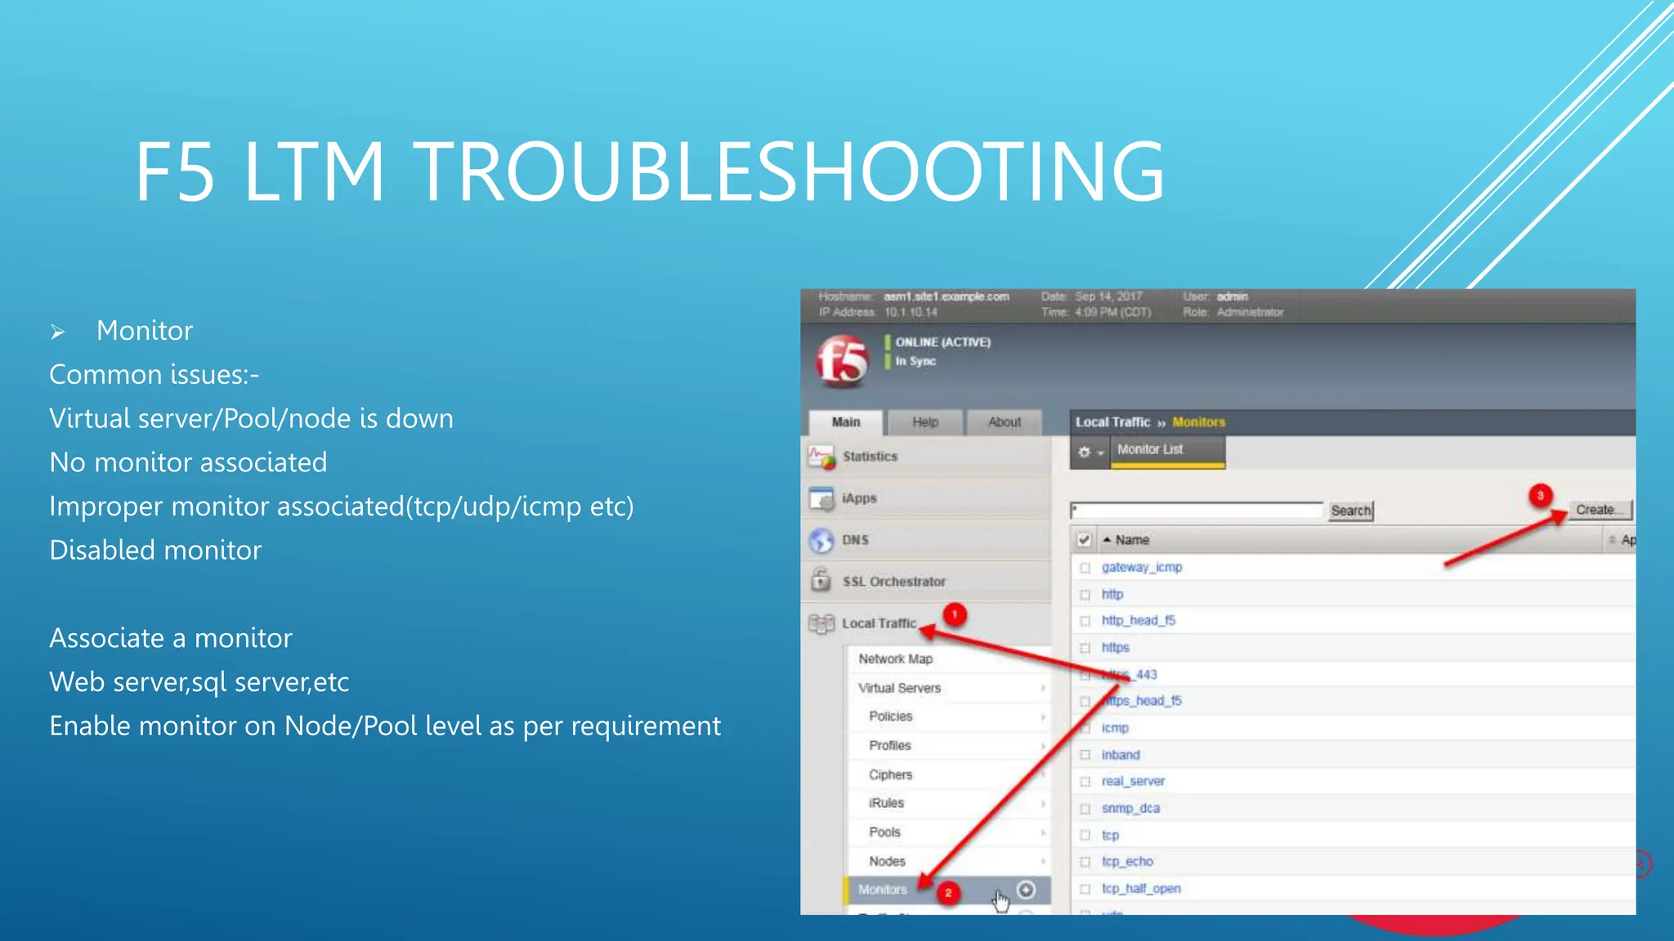This screenshot has width=1674, height=941.
Task: Check the gateway_icmp checkbox
Action: pos(1085,568)
